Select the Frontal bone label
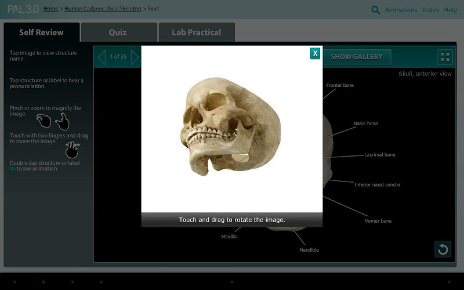This screenshot has height=290, width=464. [340, 85]
